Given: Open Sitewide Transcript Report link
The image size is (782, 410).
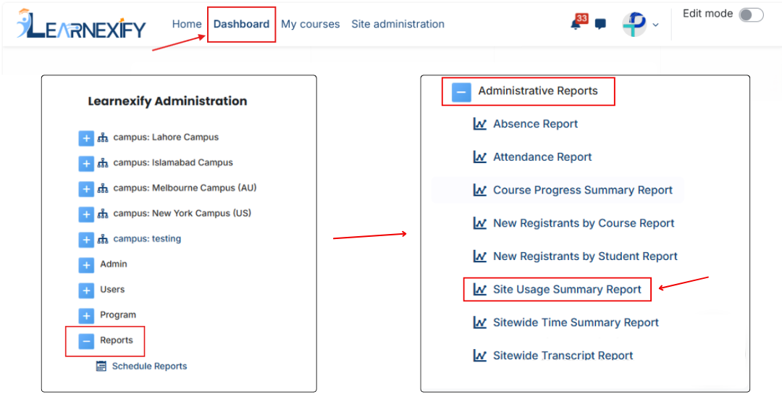Looking at the screenshot, I should [563, 356].
